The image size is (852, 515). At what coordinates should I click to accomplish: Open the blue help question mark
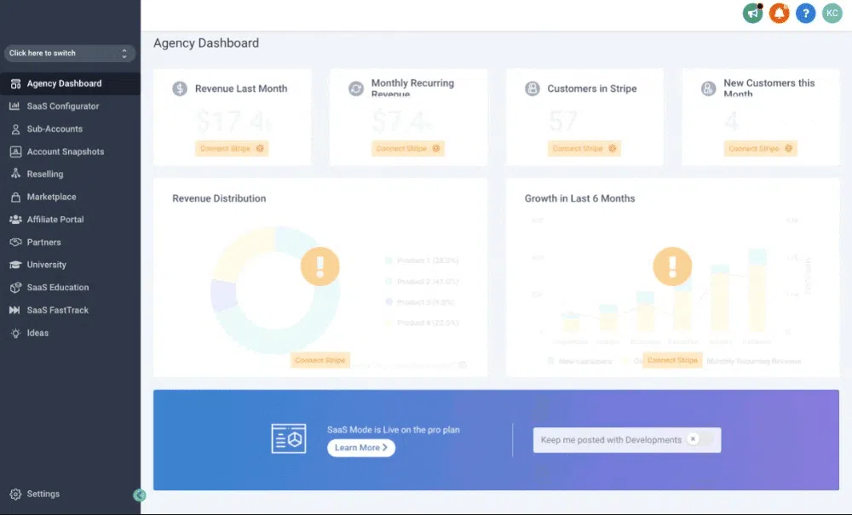pyautogui.click(x=805, y=13)
